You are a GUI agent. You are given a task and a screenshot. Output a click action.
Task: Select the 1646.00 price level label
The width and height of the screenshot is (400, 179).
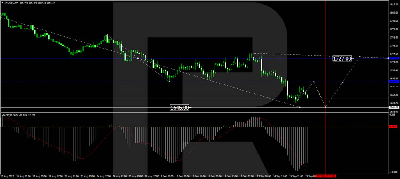coord(179,108)
